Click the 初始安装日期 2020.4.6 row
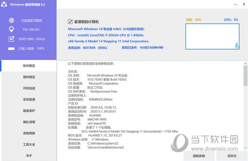Image resolution: width=248 pixels, height=161 pixels. point(92,108)
